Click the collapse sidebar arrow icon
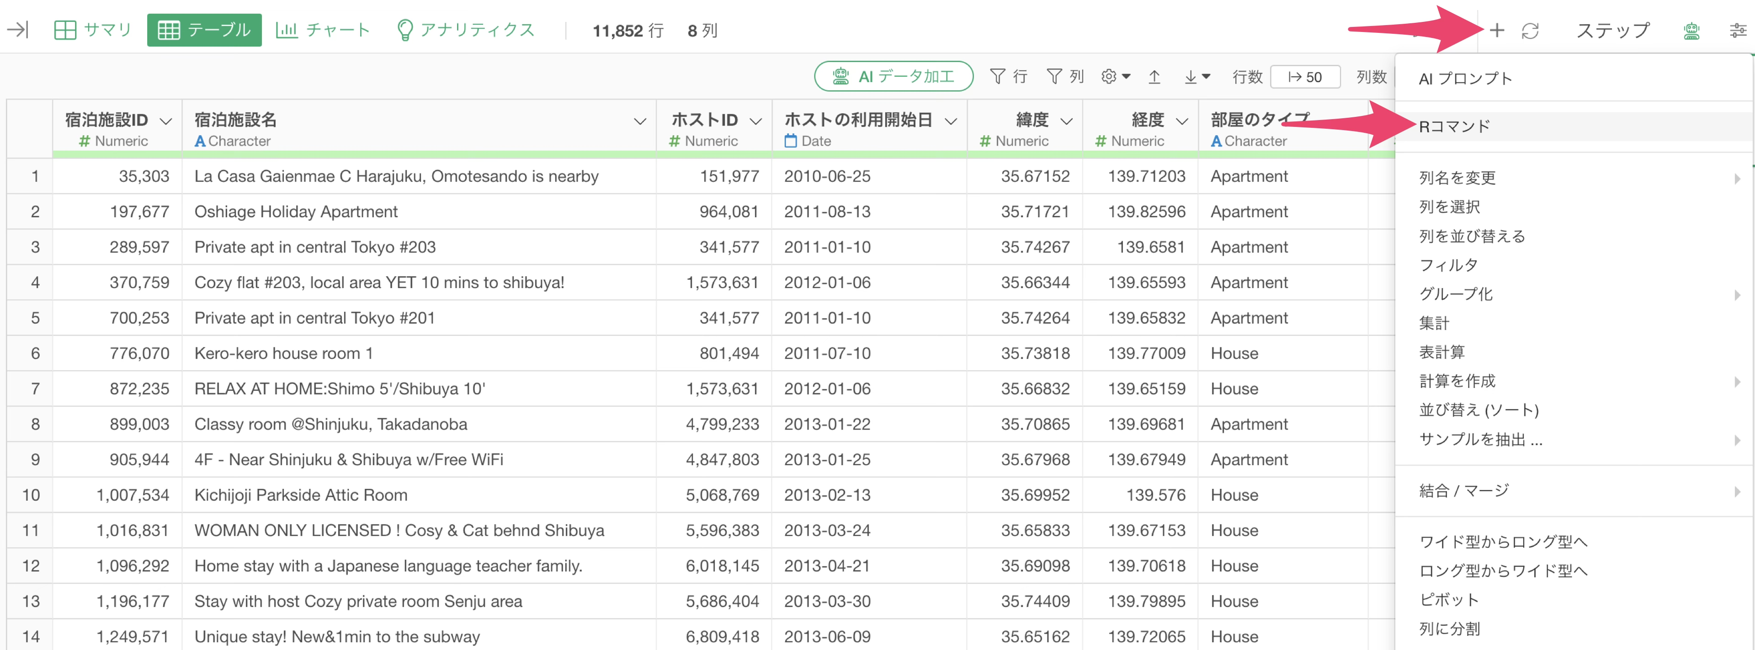 [18, 29]
